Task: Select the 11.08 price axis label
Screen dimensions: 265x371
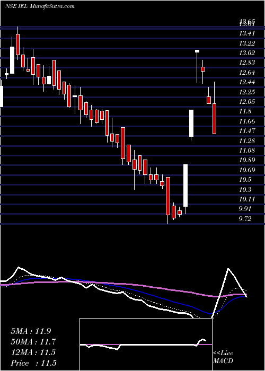Action: click(247, 151)
